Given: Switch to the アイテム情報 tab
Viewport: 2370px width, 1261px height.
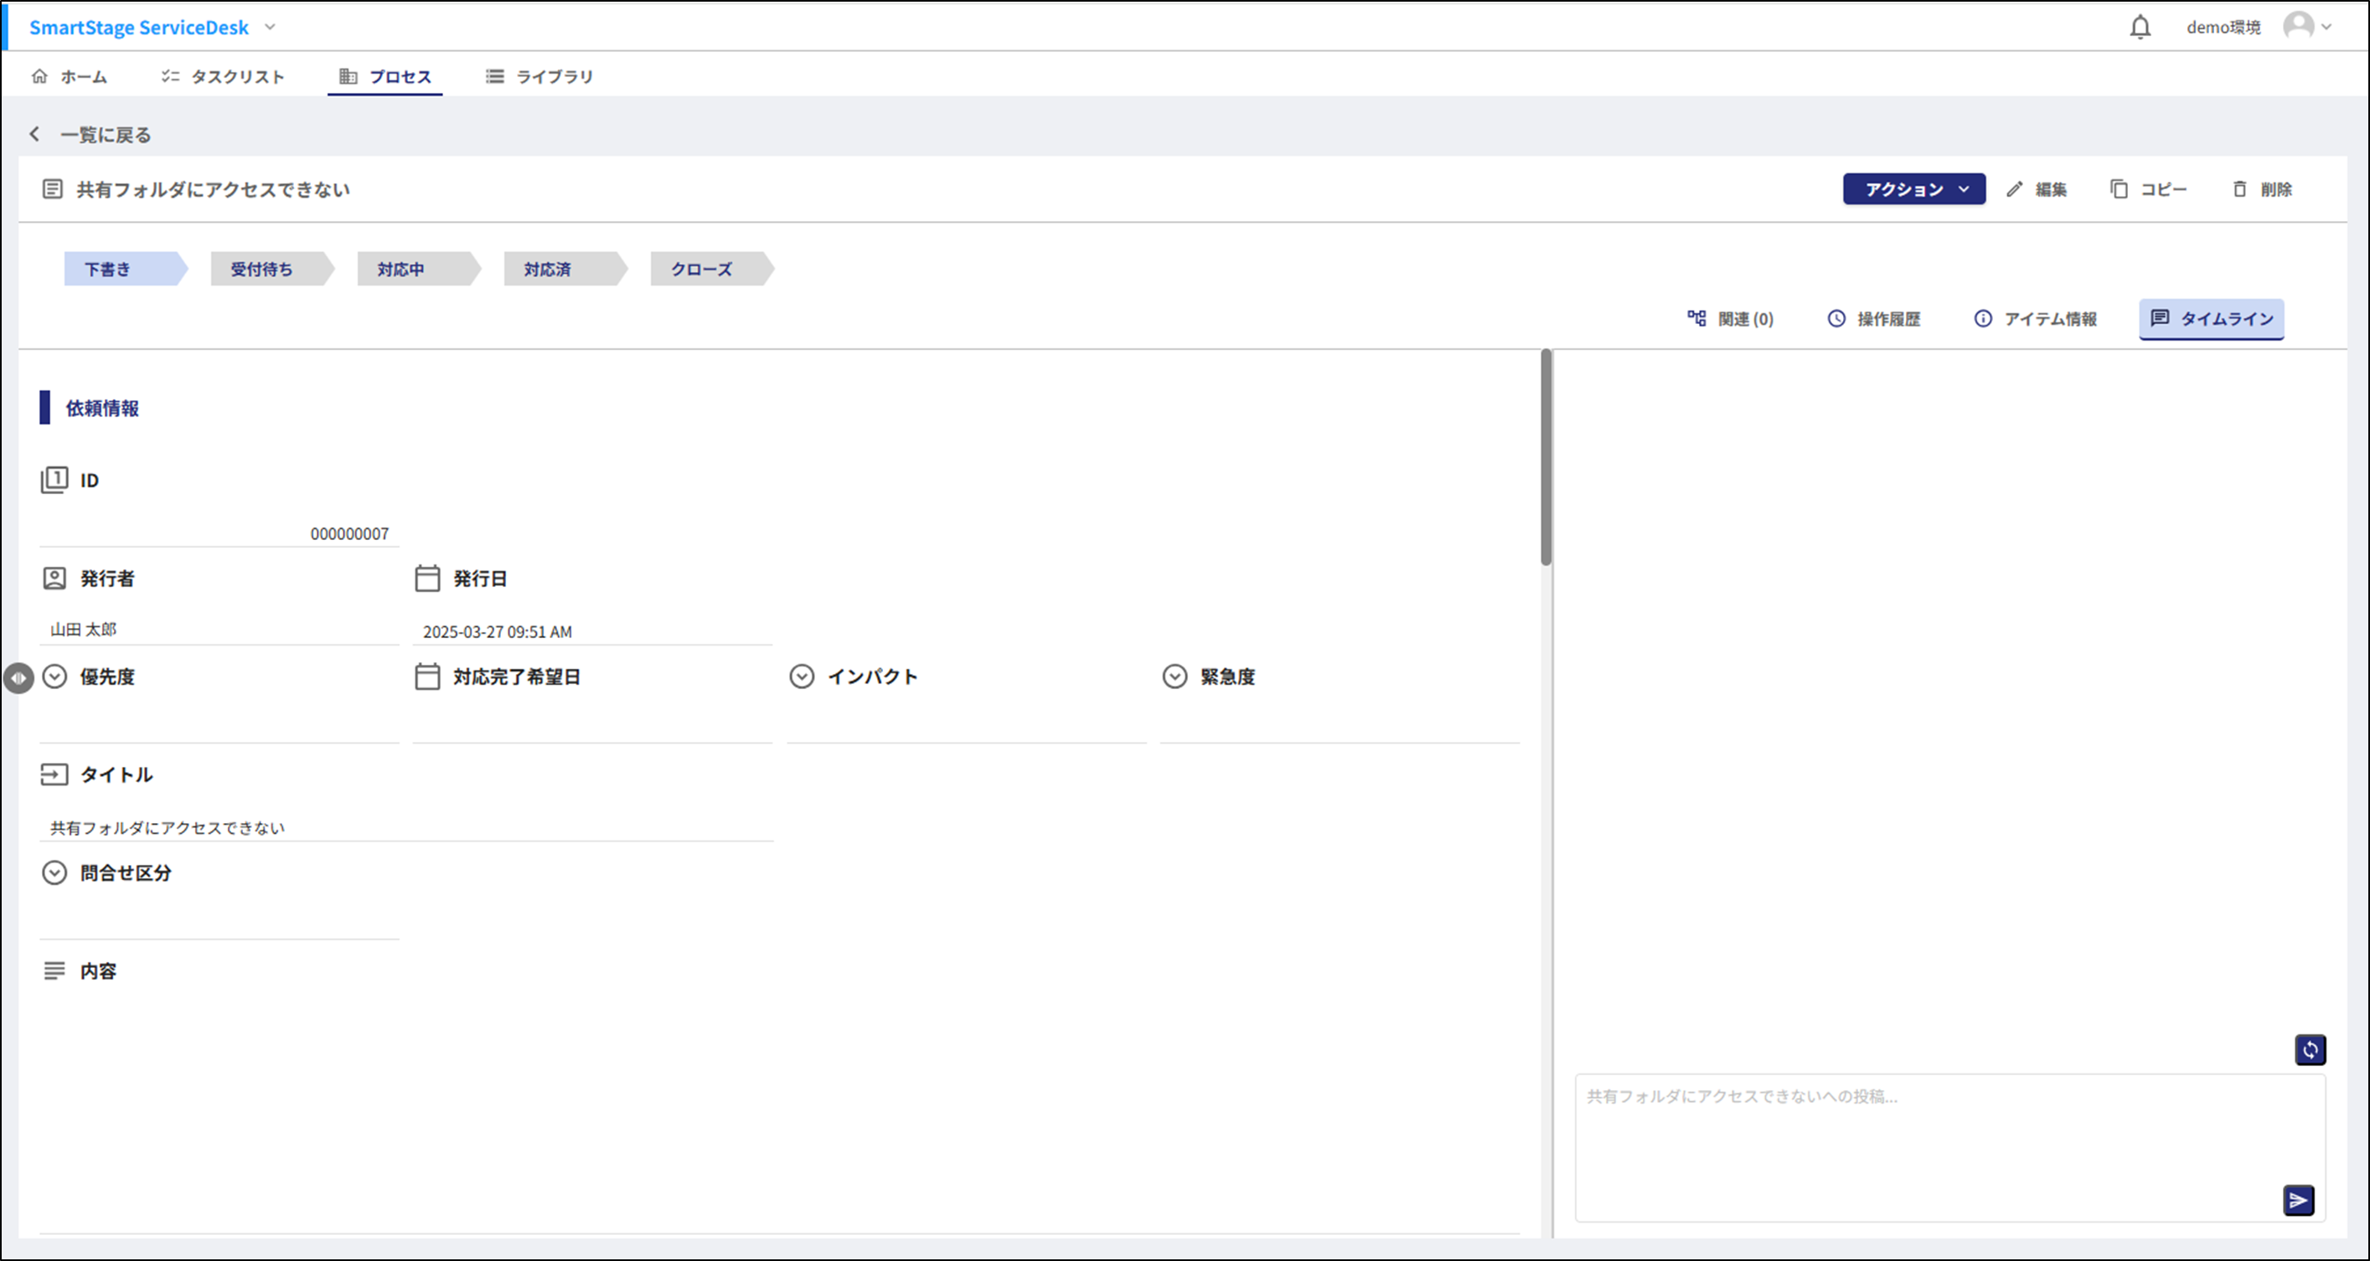Looking at the screenshot, I should point(2035,319).
